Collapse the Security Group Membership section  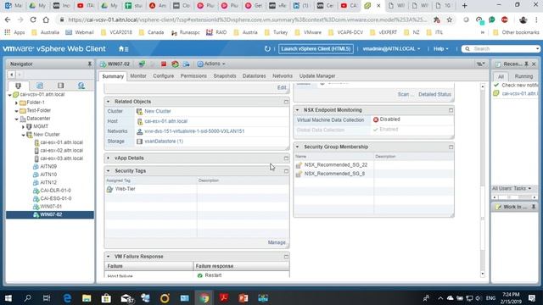(297, 147)
